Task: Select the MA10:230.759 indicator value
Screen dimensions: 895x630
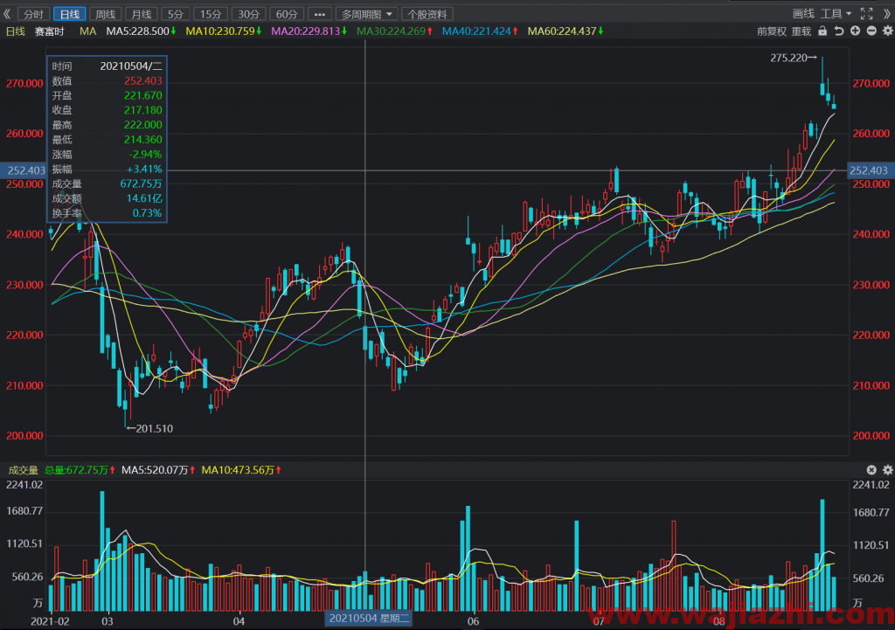Action: [x=224, y=31]
